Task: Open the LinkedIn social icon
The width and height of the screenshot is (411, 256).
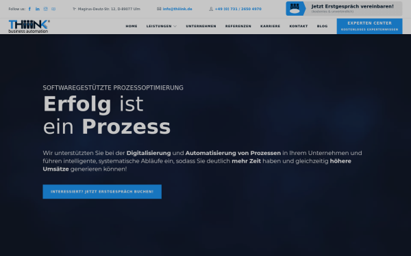Action: click(38, 9)
